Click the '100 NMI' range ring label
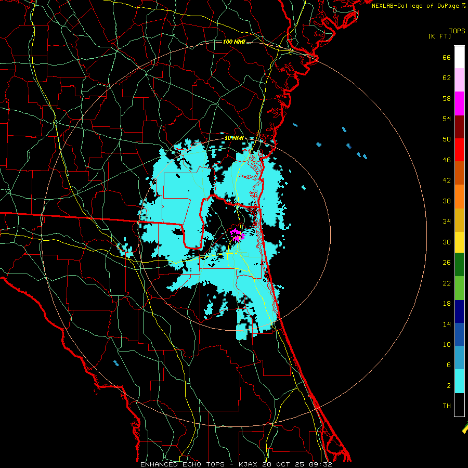468x468 pixels. point(234,42)
